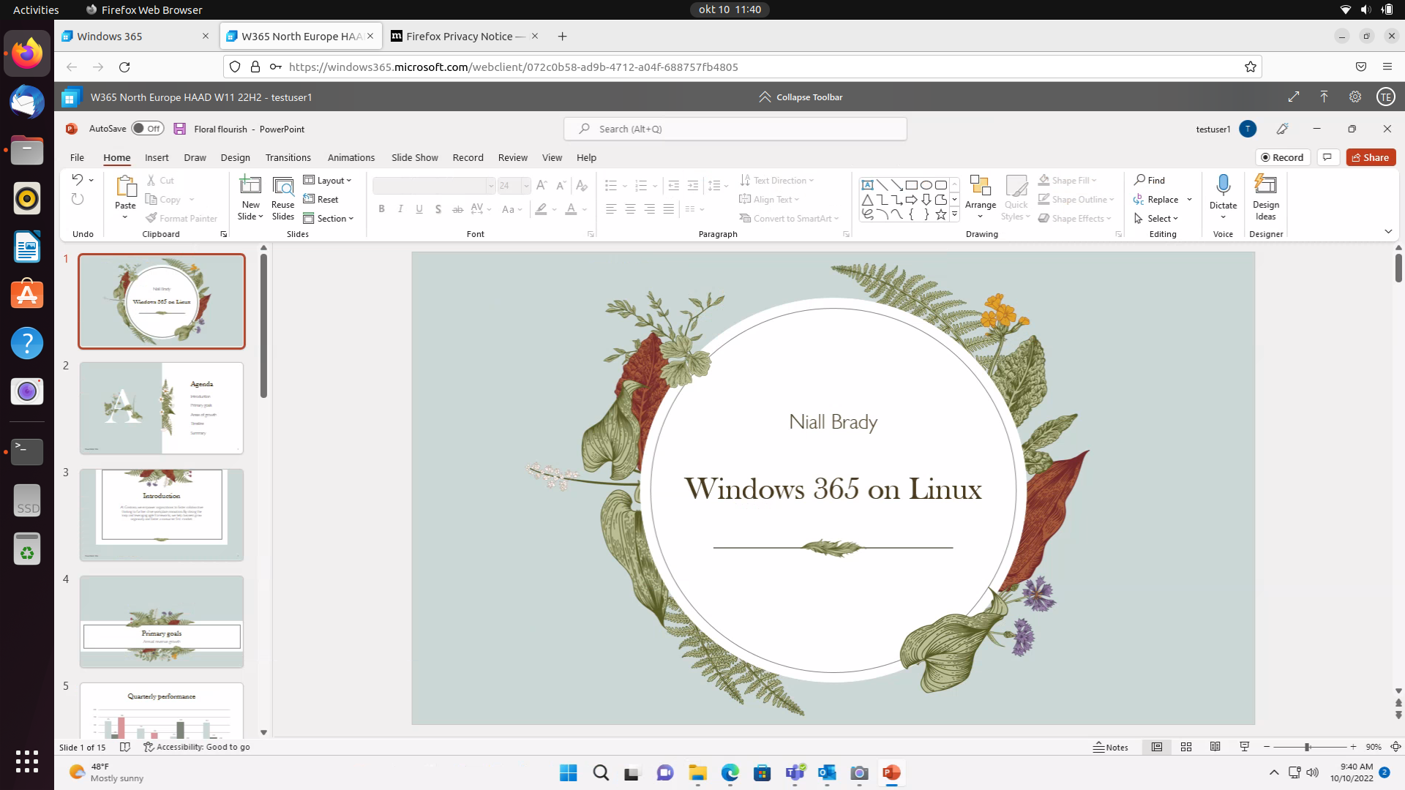This screenshot has width=1405, height=790.
Task: Open the Reuse Slides icon
Action: click(x=283, y=187)
